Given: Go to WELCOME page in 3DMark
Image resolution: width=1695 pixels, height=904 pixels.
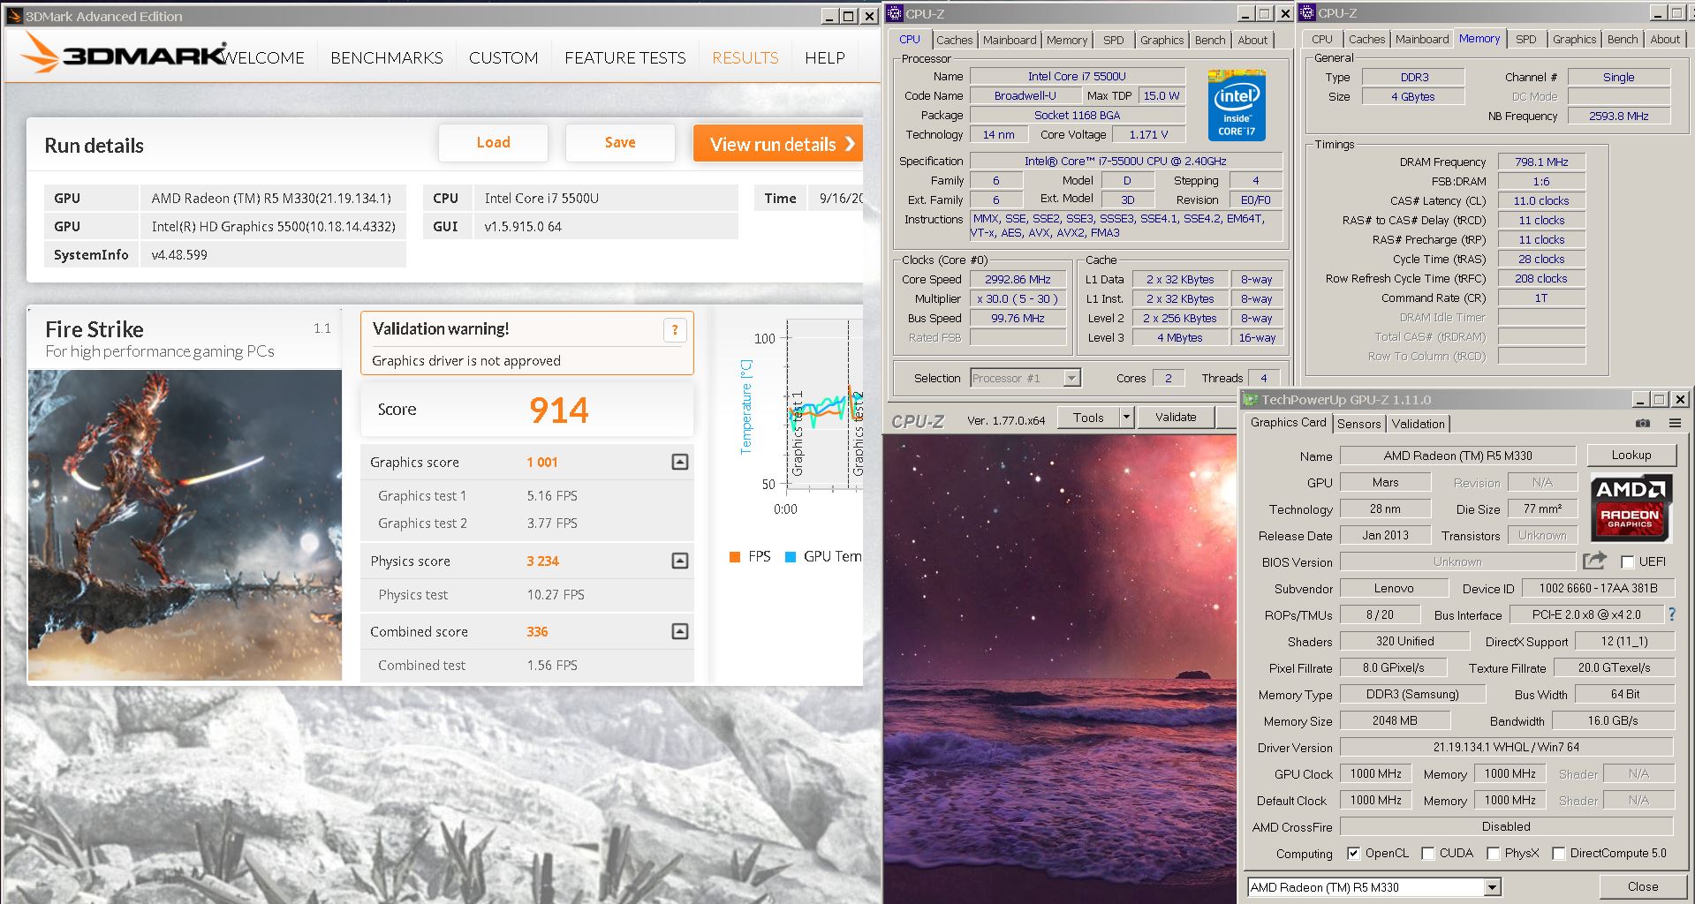Looking at the screenshot, I should point(262,57).
